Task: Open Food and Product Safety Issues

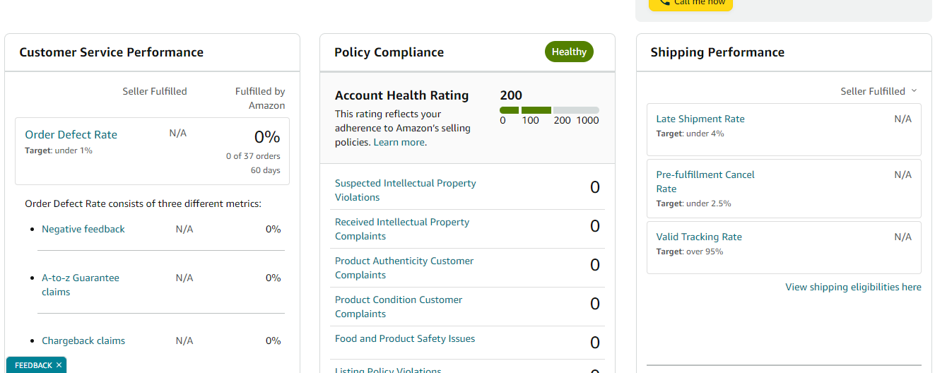Action: [x=405, y=339]
